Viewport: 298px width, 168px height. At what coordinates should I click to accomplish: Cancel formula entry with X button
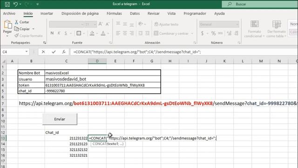pyautogui.click(x=43, y=52)
